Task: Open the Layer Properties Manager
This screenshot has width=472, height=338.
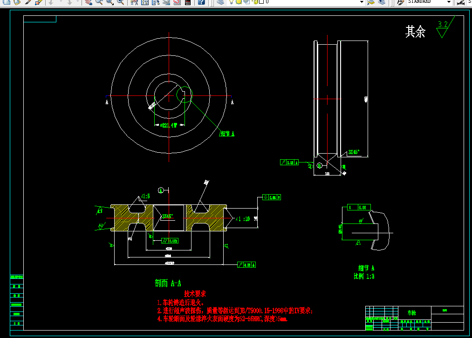Action: click(x=221, y=2)
